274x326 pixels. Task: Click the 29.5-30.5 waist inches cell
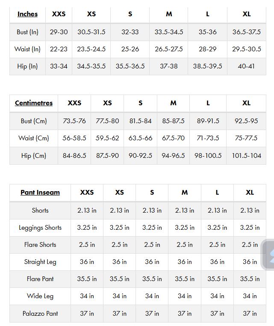(247, 49)
